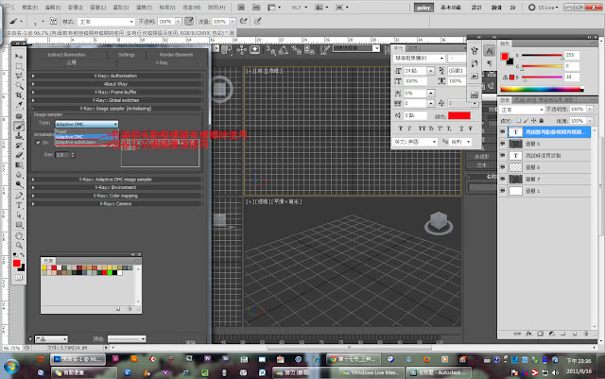Delete layer using trash icon

[586, 334]
